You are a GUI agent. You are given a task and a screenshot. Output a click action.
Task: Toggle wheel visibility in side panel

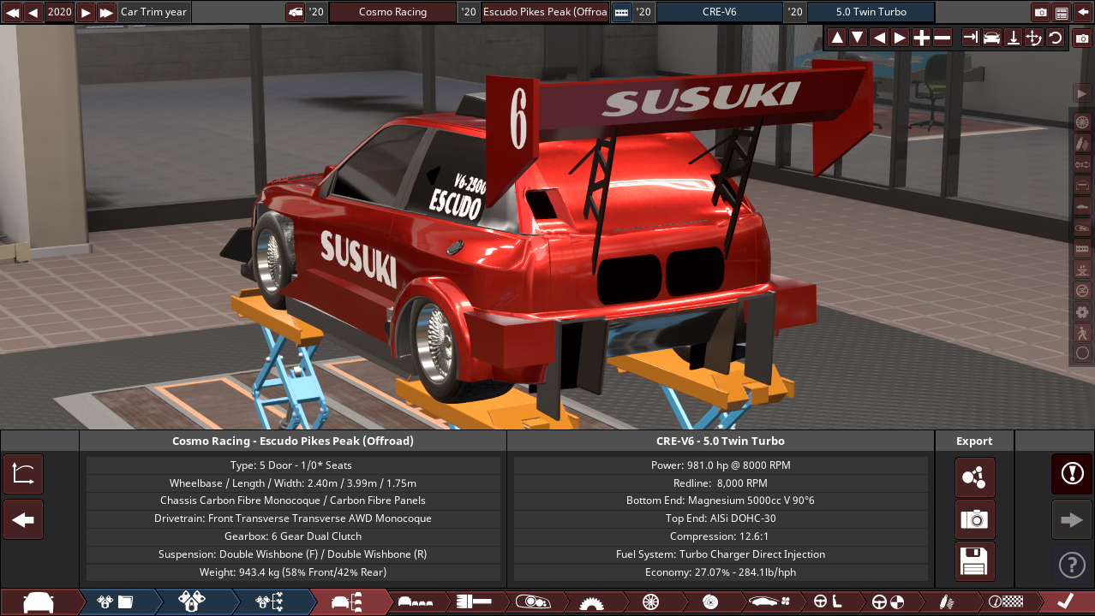pyautogui.click(x=1082, y=122)
